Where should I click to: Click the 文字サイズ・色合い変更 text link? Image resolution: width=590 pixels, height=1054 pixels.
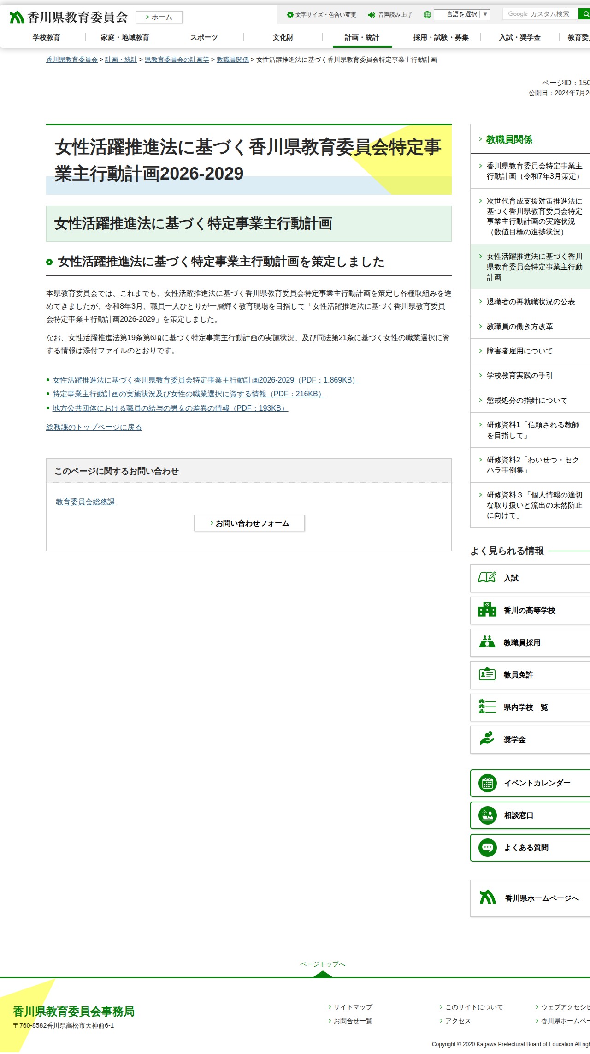point(326,15)
